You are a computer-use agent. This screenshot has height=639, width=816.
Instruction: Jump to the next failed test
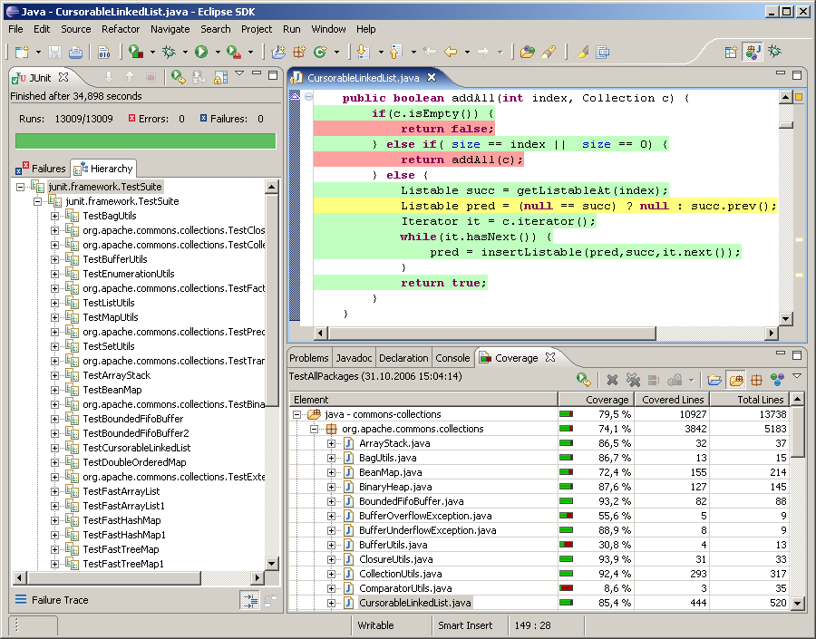point(109,80)
